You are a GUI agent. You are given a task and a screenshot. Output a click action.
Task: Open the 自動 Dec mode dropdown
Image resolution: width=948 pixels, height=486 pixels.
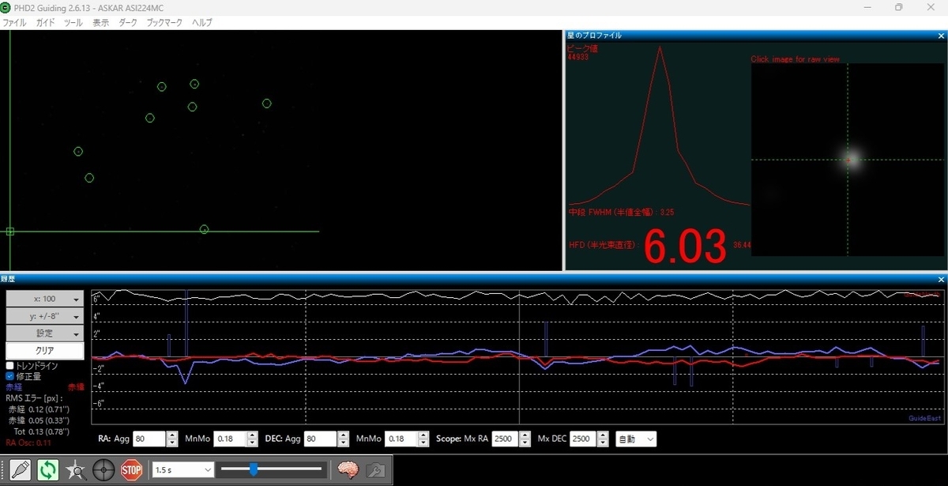[636, 439]
